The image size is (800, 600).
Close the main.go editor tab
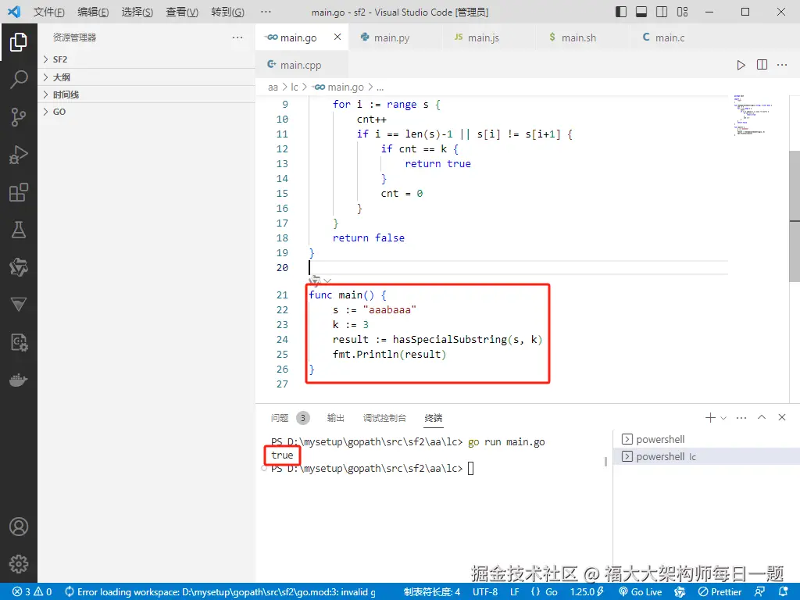point(337,37)
